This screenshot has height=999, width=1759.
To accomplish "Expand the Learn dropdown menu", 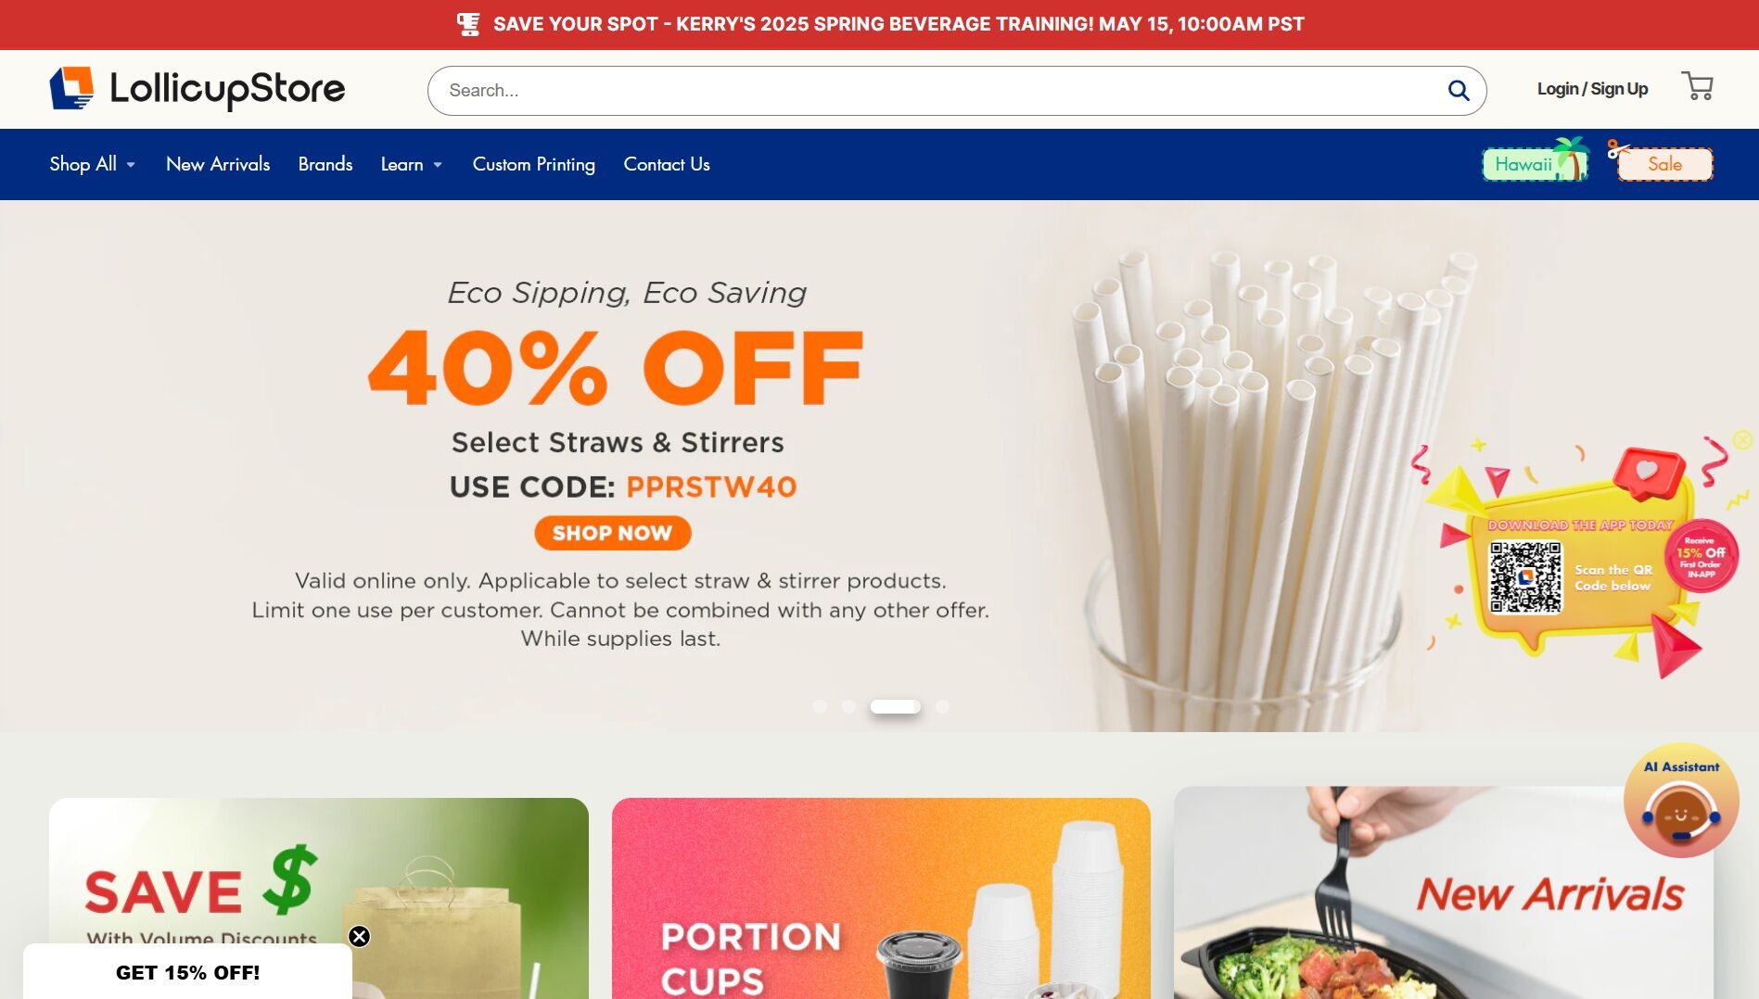I will [x=412, y=164].
